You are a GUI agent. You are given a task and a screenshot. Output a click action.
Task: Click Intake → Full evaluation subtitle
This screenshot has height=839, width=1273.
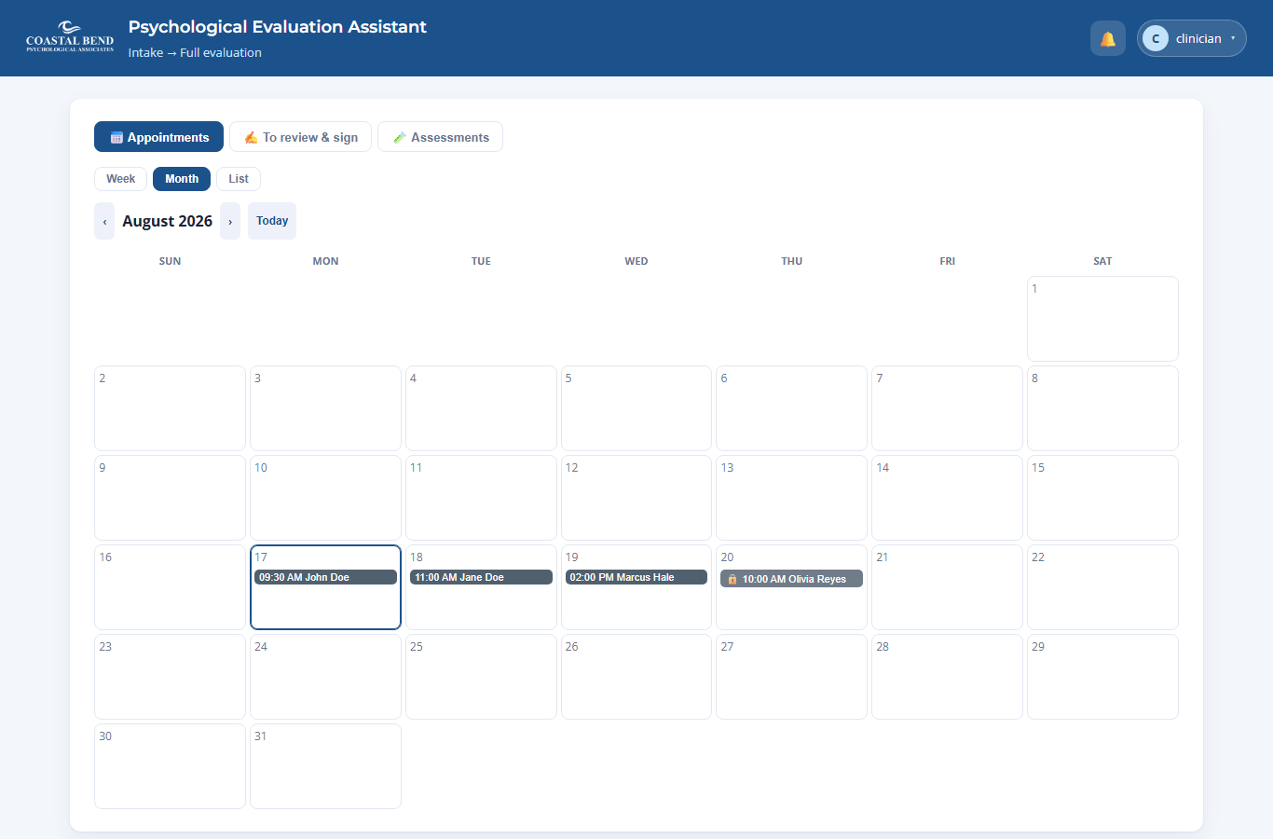coord(195,52)
